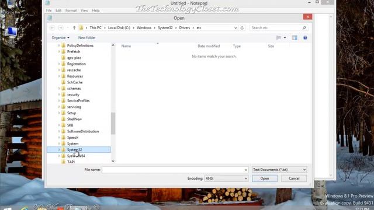Screen dimensions: 374x210
Task: Refresh the etc folder listing
Action: coord(242,28)
